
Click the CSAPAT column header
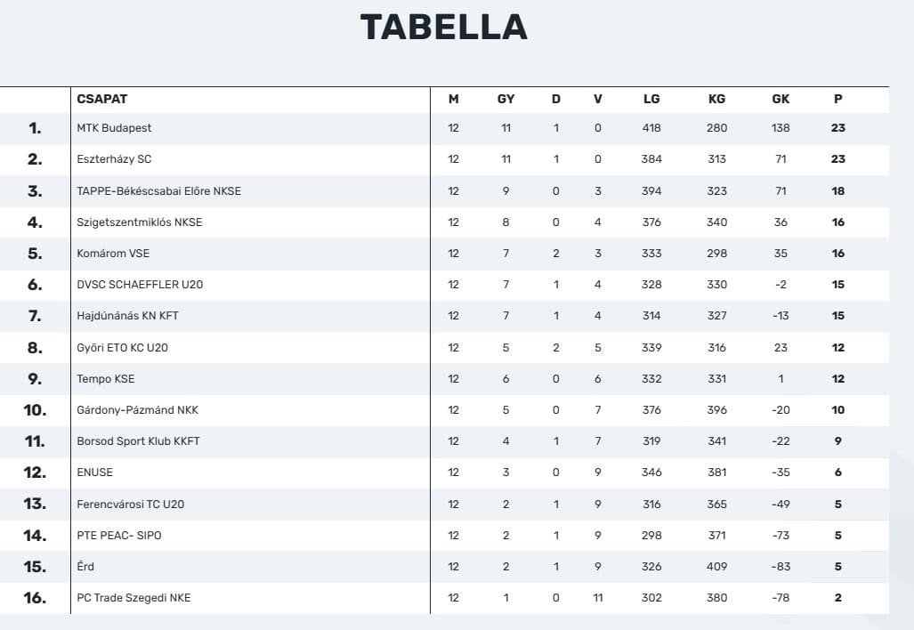[102, 100]
